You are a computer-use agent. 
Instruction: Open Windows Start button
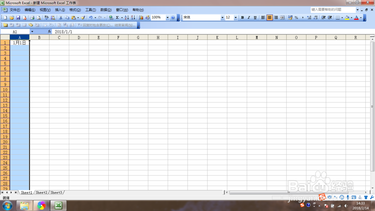tap(7, 205)
